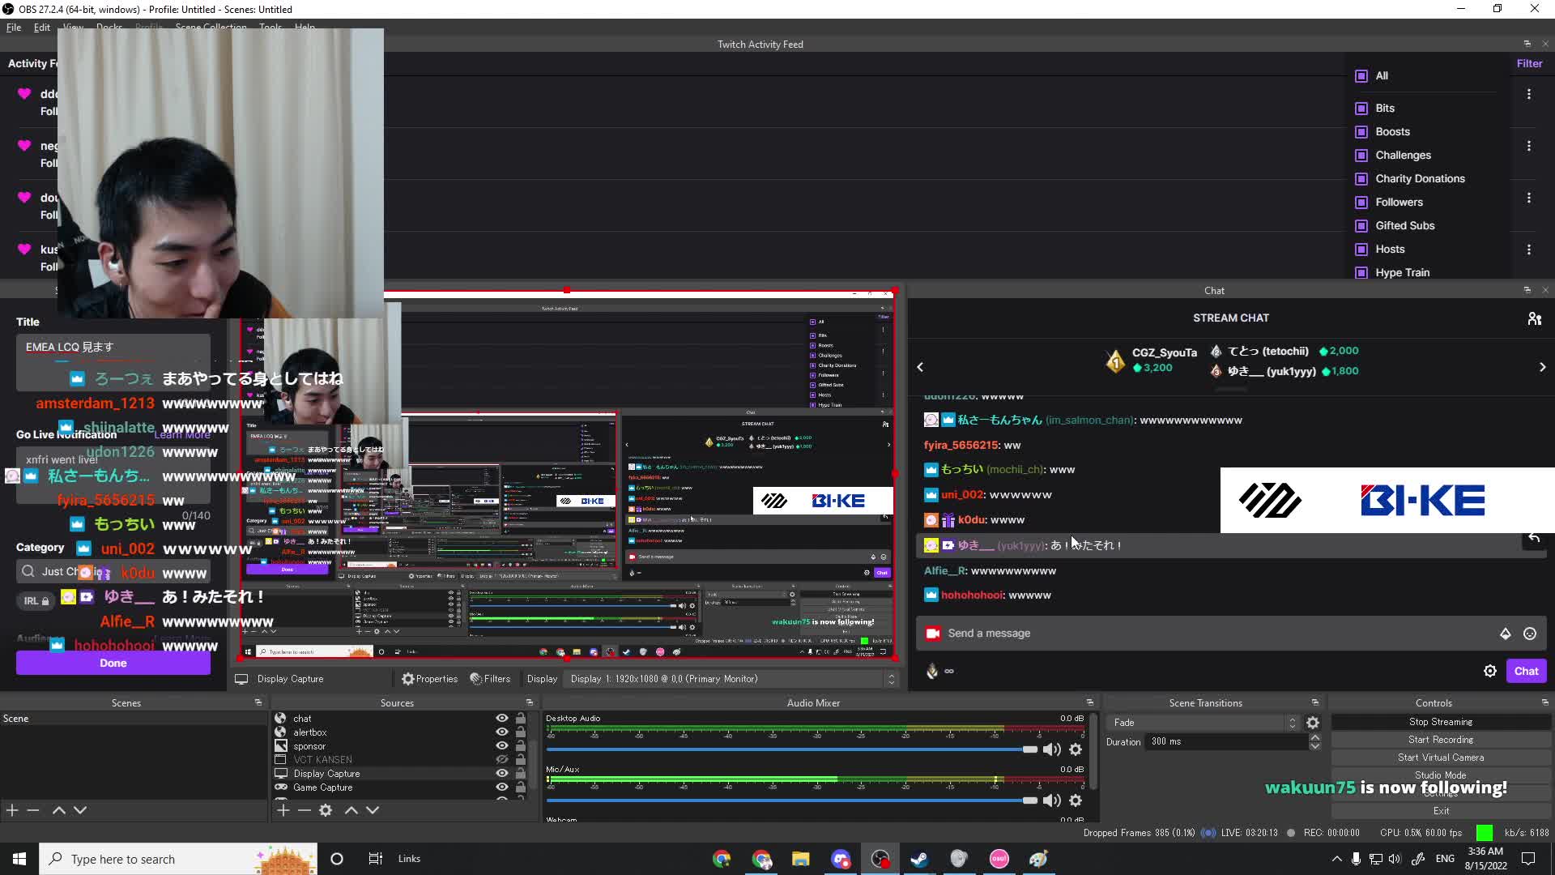Undock the Chat panel
Screen dimensions: 1555x875
pyautogui.click(x=1527, y=290)
